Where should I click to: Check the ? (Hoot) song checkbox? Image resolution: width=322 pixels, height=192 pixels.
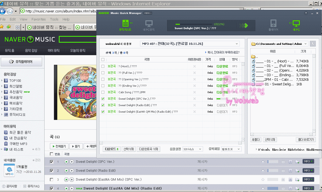pos(103,66)
